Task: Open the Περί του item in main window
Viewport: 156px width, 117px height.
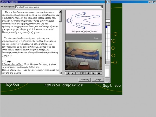Action: point(112,86)
